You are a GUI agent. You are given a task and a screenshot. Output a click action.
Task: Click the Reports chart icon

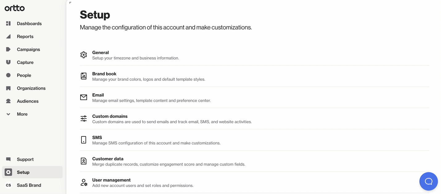pyautogui.click(x=8, y=36)
